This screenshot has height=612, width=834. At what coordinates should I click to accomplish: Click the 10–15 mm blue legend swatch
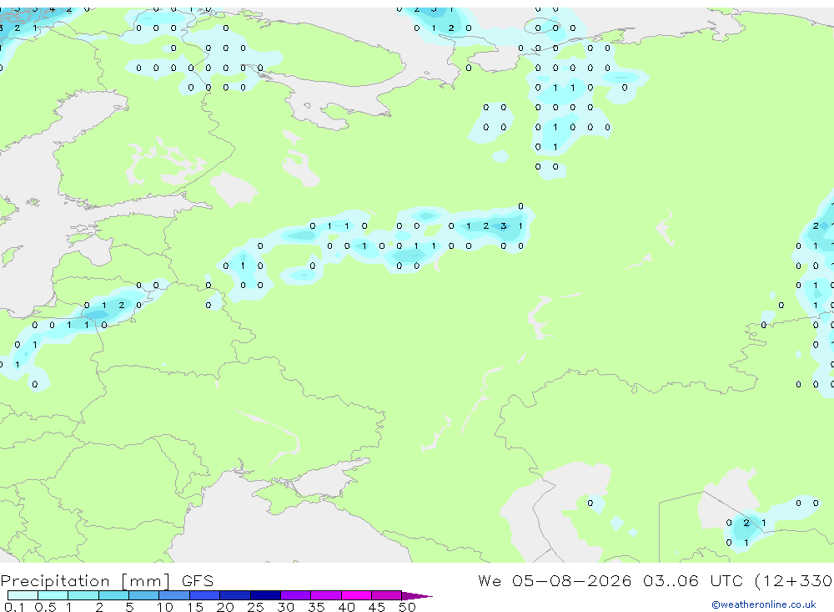174,595
